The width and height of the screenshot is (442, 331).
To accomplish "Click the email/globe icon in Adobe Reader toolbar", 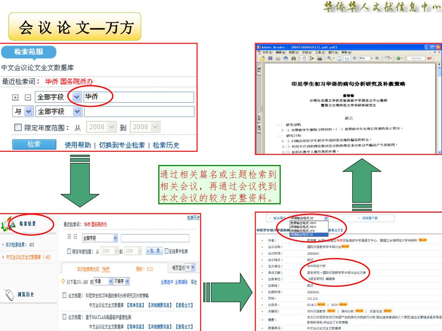I will pyautogui.click(x=286, y=58).
